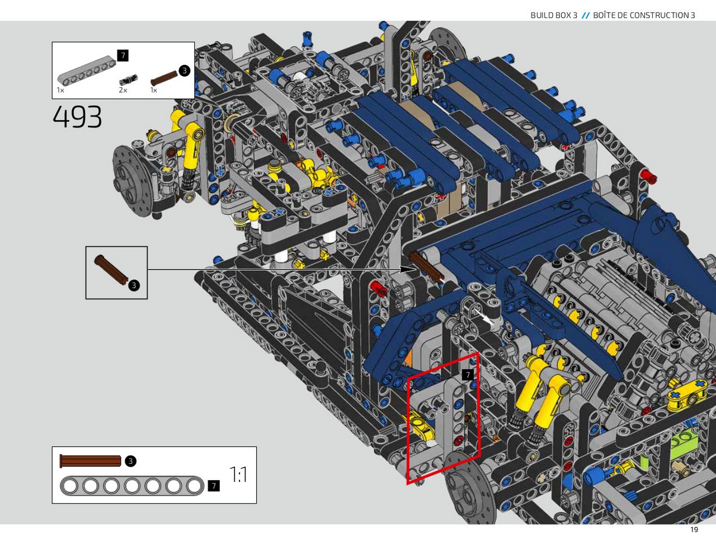Click the black connector pin in parts list

click(128, 79)
